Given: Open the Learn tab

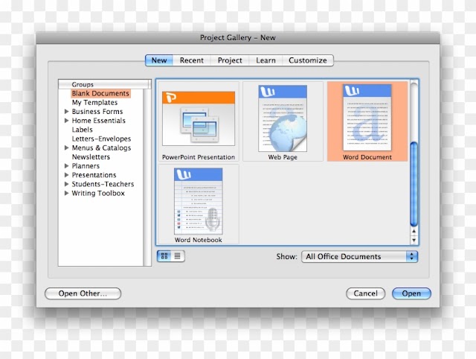Looking at the screenshot, I should pos(266,60).
